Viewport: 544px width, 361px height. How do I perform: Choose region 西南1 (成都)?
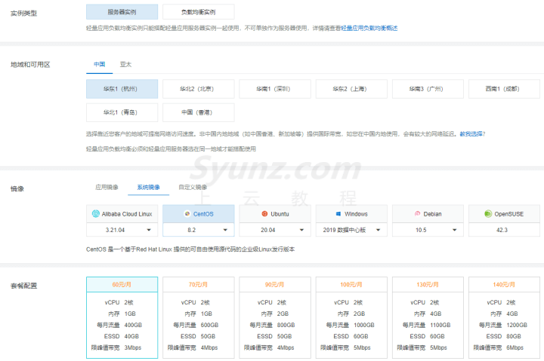[505, 89]
